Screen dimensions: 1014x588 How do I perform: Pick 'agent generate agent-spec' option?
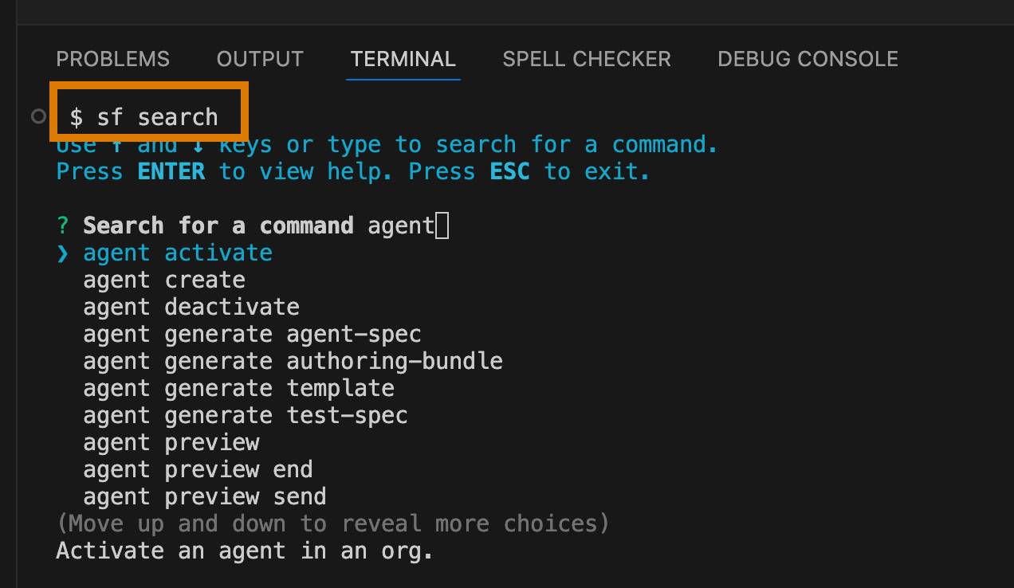coord(252,335)
